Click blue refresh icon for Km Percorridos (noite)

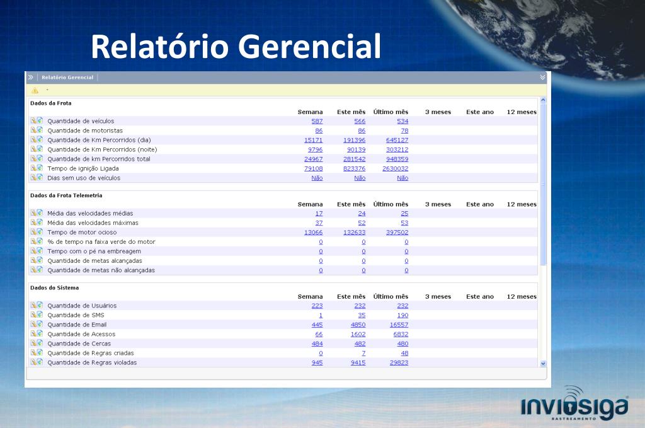click(x=40, y=149)
